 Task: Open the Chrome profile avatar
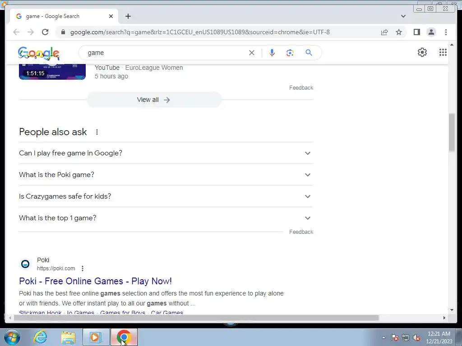click(431, 32)
